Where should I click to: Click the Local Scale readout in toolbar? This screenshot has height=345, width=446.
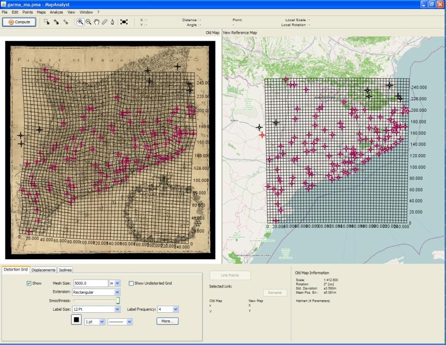pos(297,20)
